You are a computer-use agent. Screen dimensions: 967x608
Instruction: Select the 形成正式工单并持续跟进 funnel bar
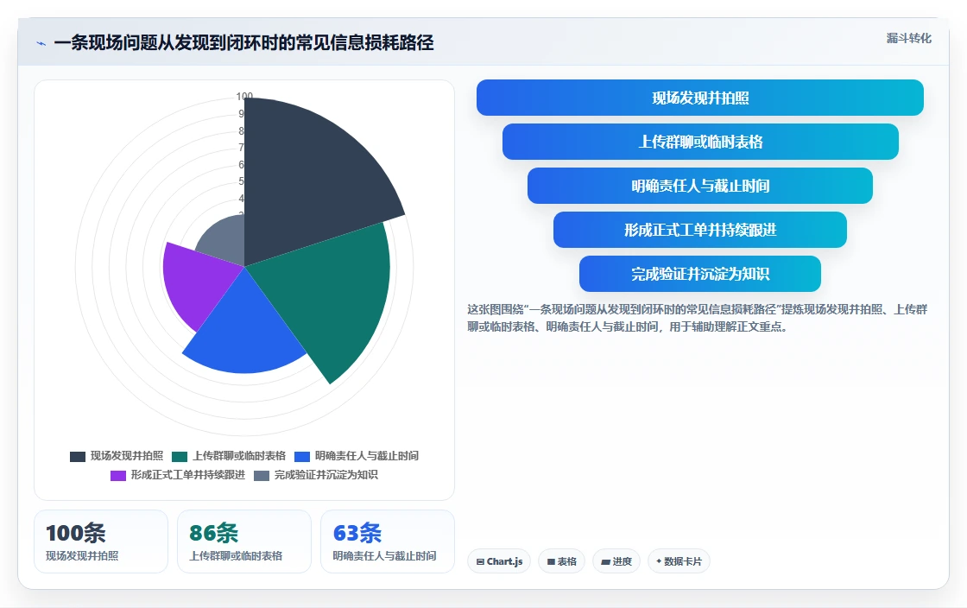click(x=700, y=230)
